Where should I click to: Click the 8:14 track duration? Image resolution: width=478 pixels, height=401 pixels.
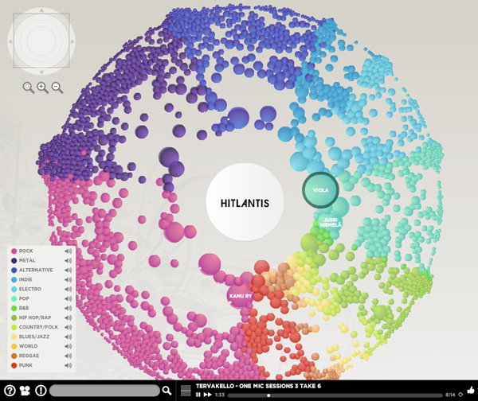point(450,395)
